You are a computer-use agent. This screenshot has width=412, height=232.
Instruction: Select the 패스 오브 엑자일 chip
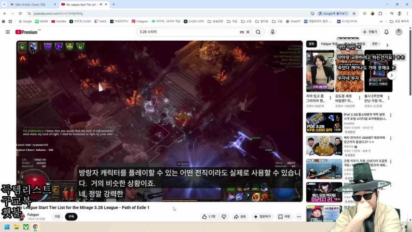tap(355, 44)
